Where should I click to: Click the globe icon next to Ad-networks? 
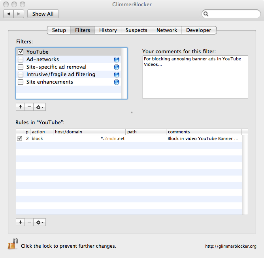(117, 60)
